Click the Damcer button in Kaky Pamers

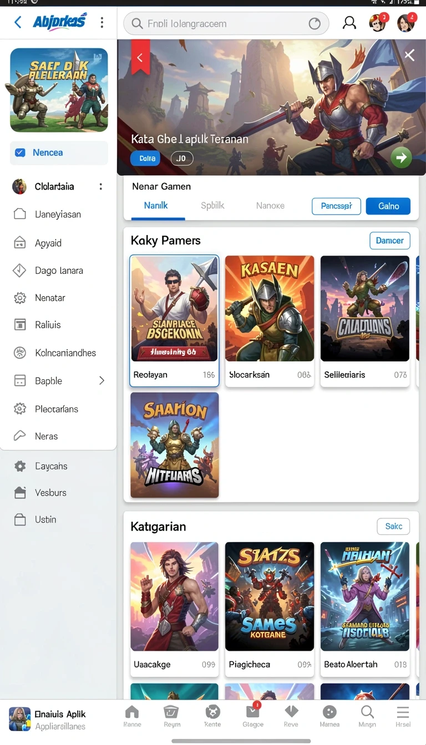pos(390,241)
